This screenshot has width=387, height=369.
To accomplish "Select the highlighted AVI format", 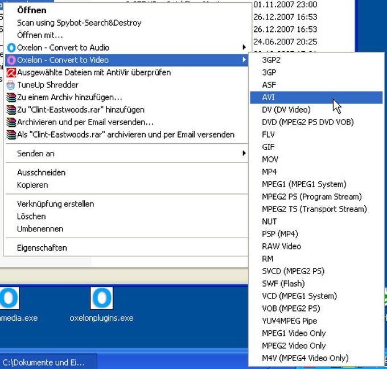I will tap(316, 97).
